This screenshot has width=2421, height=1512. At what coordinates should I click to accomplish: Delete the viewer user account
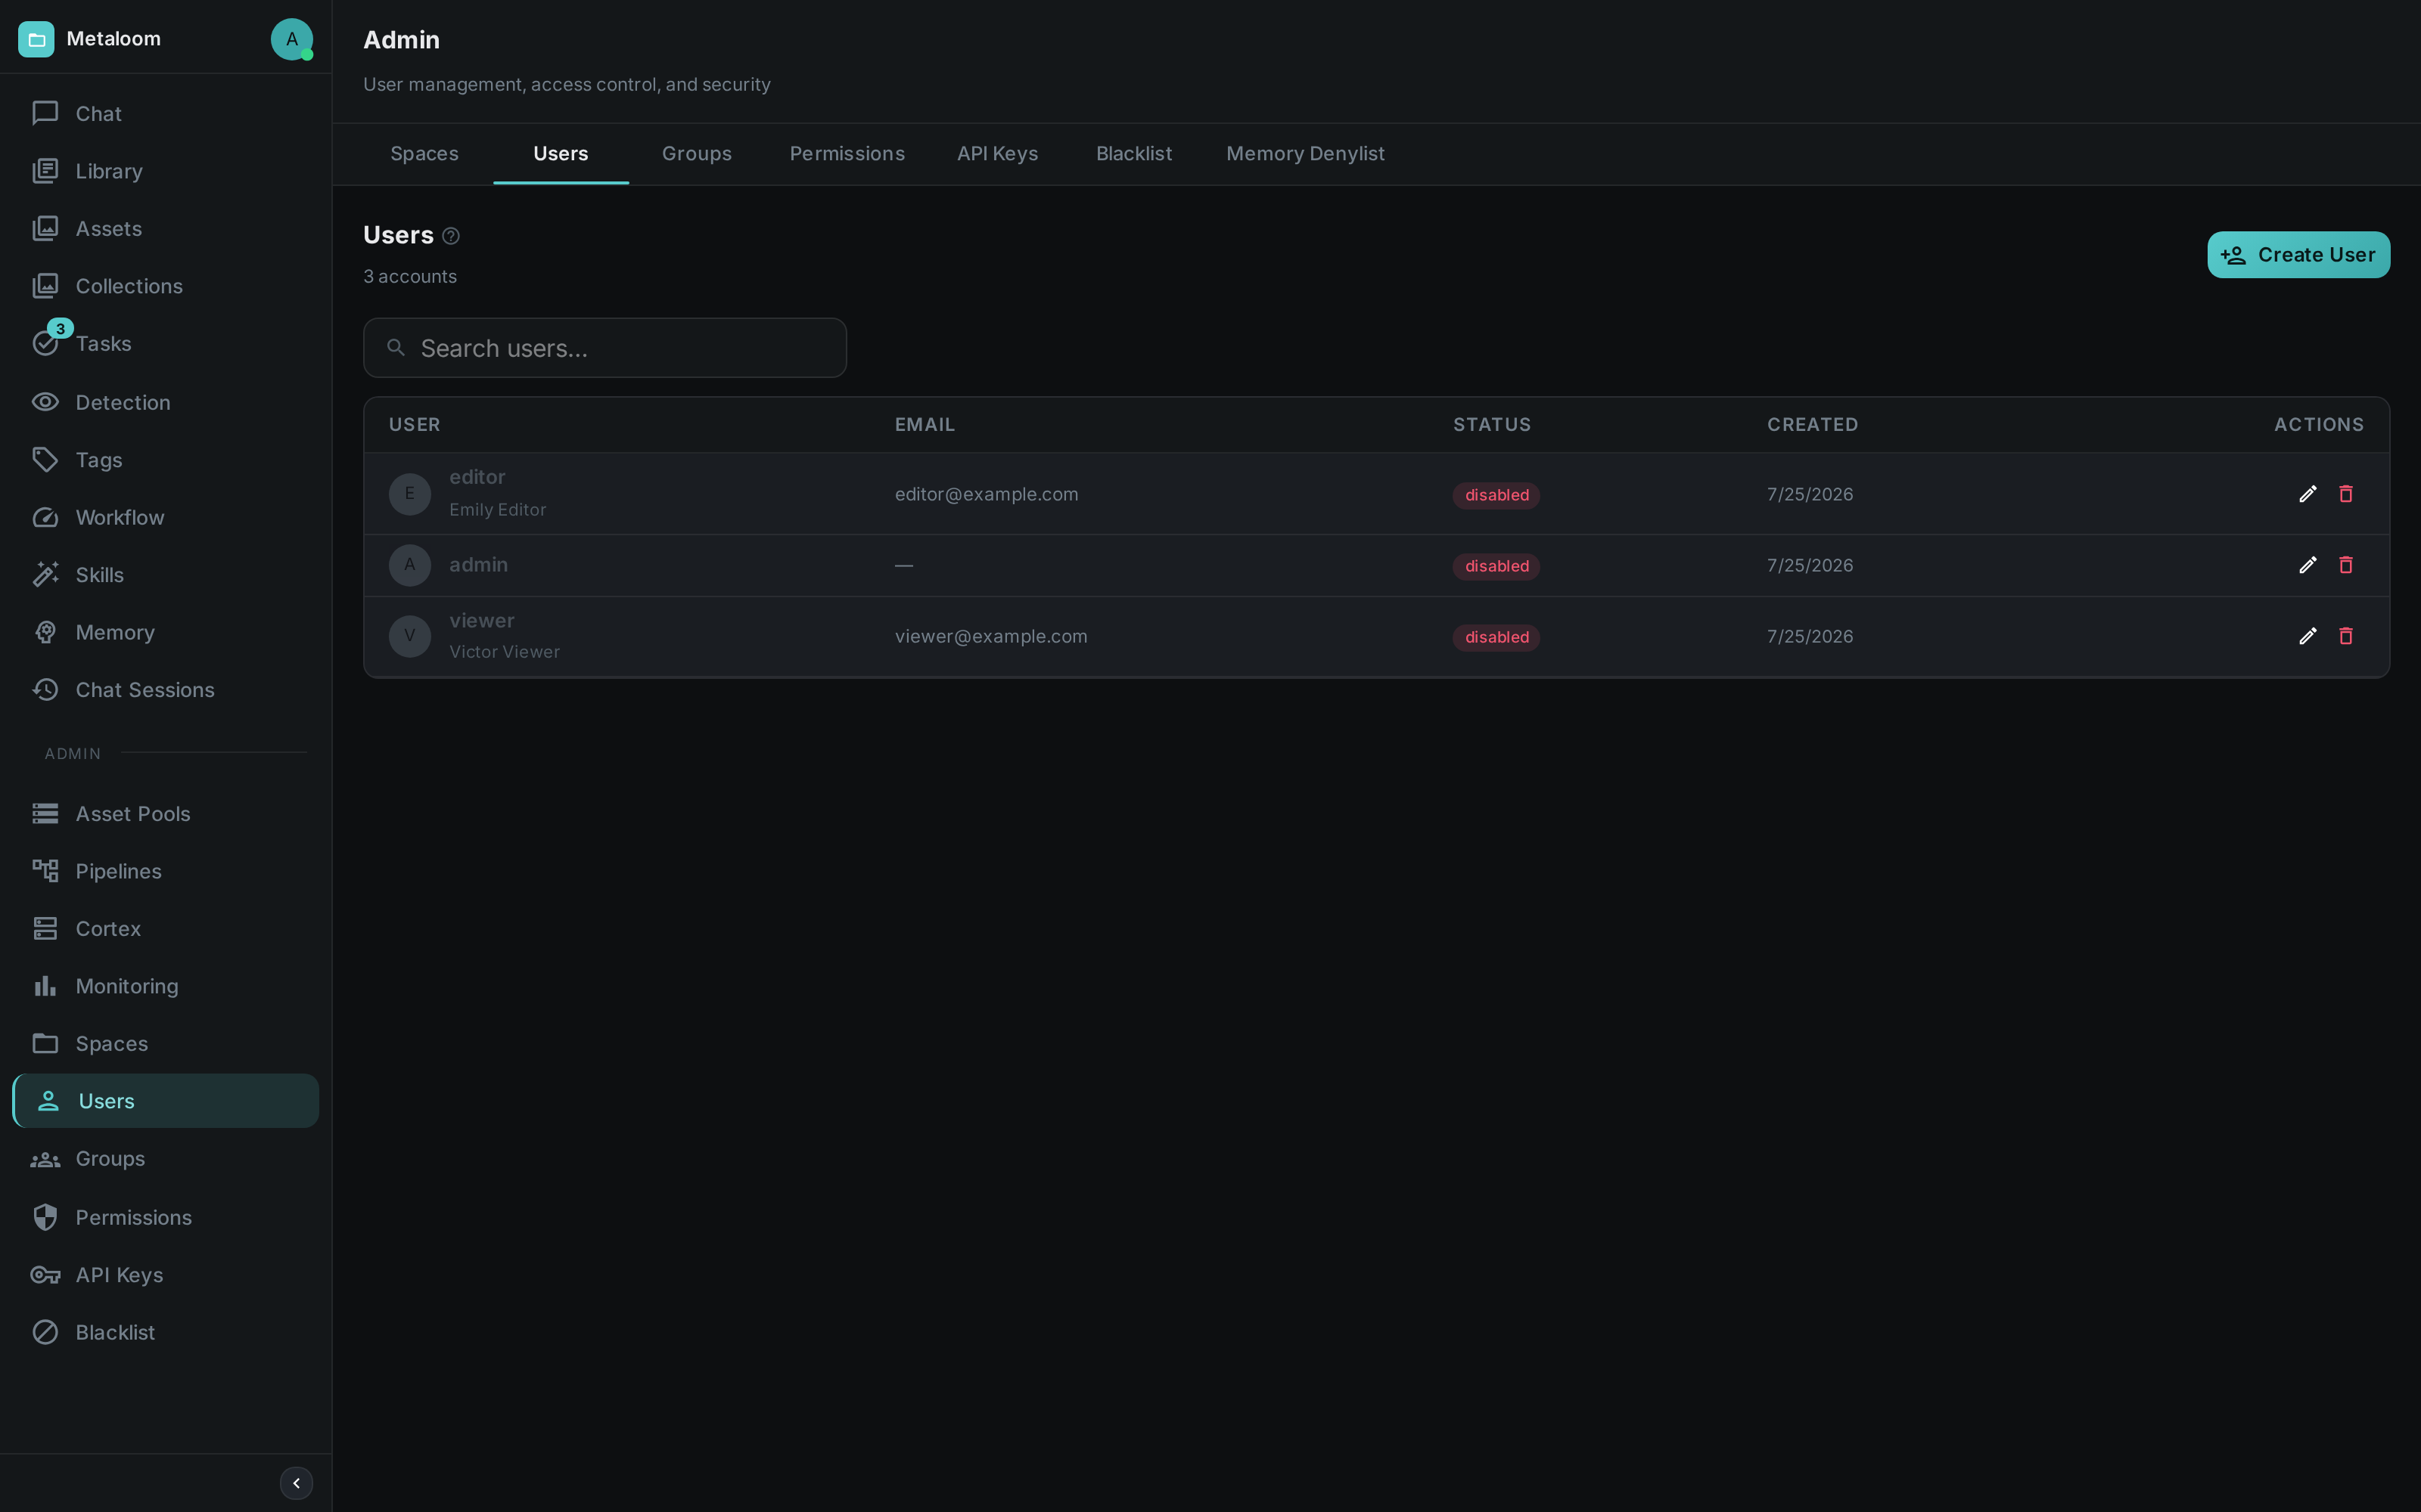tap(2345, 636)
